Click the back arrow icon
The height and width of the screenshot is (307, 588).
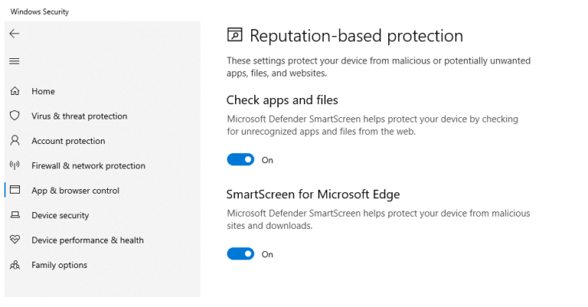coord(15,34)
